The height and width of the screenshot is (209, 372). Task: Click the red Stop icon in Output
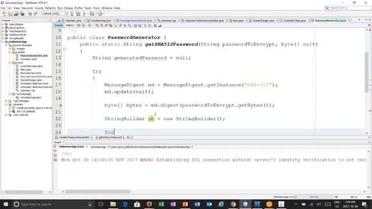tap(55, 155)
